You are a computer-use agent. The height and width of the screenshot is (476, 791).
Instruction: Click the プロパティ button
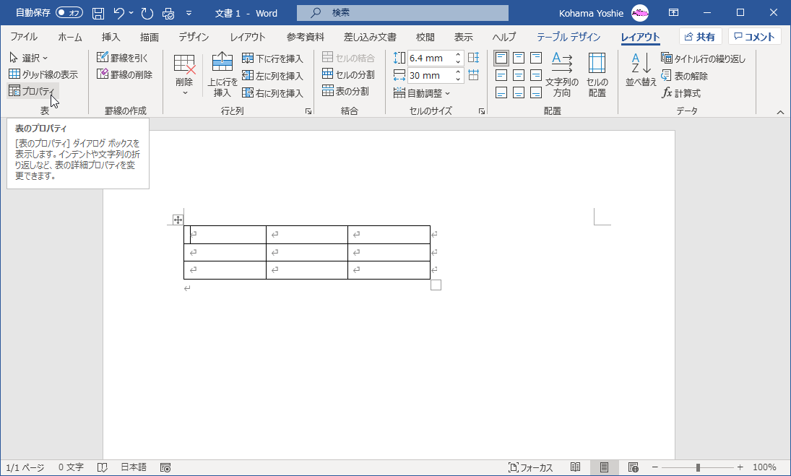pos(33,91)
